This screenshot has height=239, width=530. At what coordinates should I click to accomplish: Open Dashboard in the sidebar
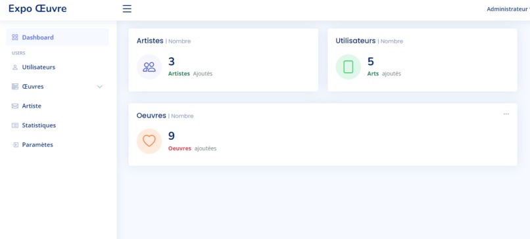[x=57, y=37]
